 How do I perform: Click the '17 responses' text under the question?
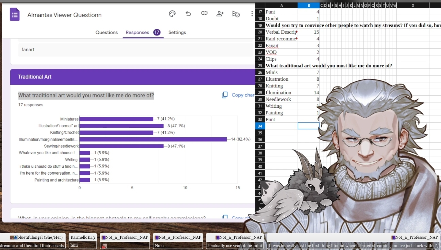pyautogui.click(x=31, y=105)
